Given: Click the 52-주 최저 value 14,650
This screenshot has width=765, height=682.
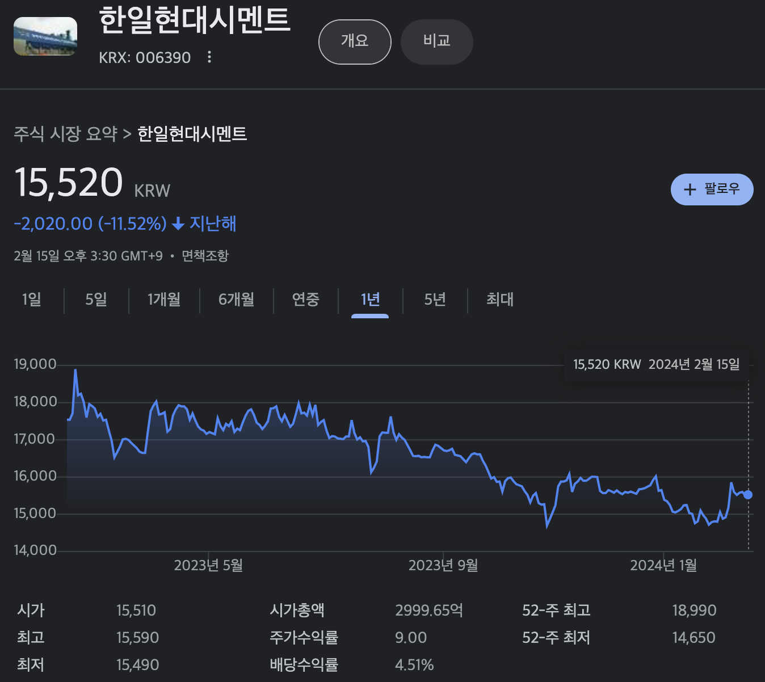Looking at the screenshot, I should tap(693, 638).
